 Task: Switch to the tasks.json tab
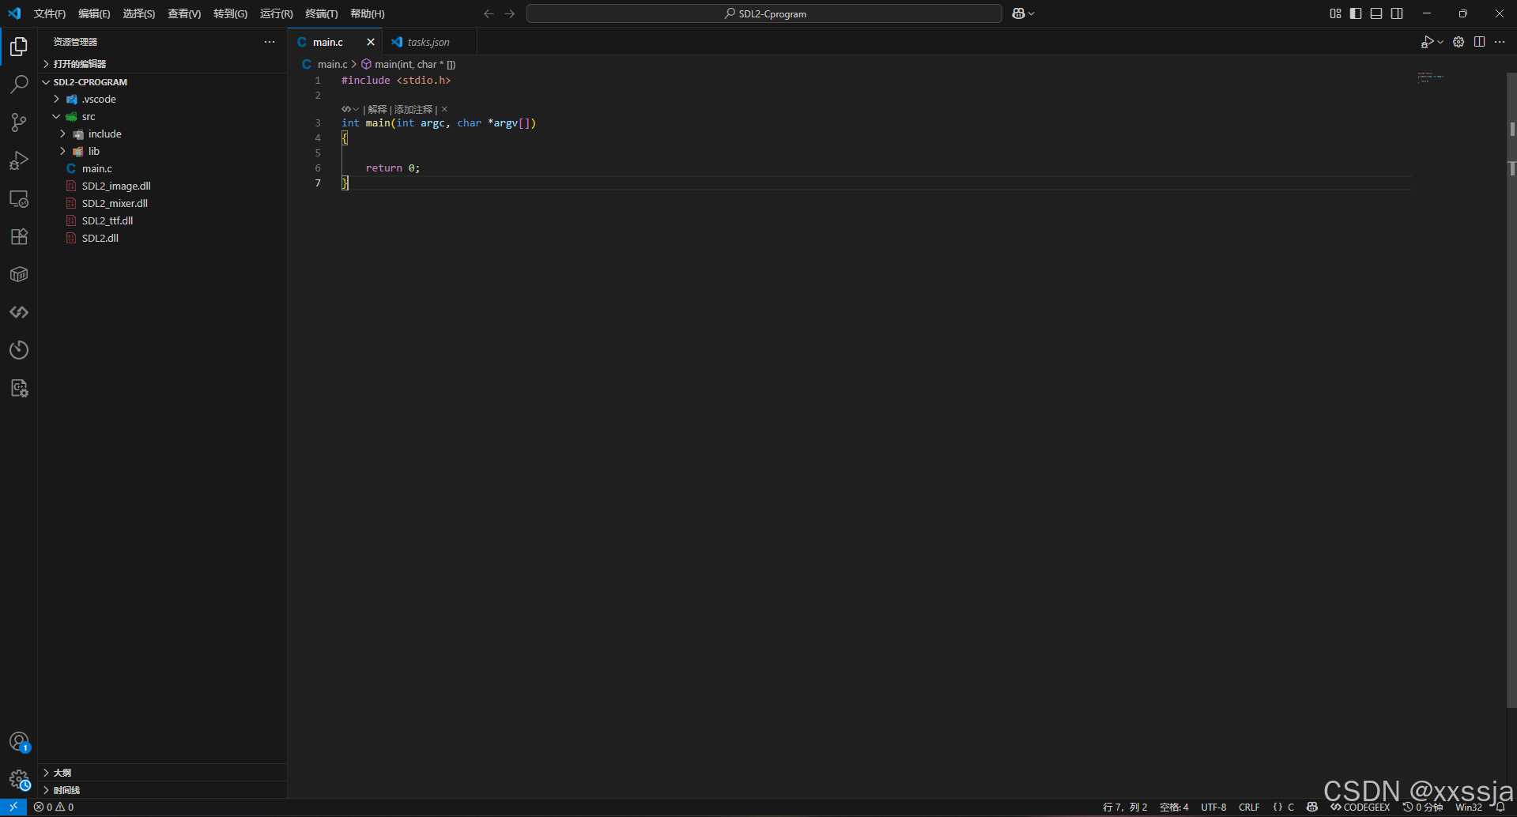coord(427,41)
